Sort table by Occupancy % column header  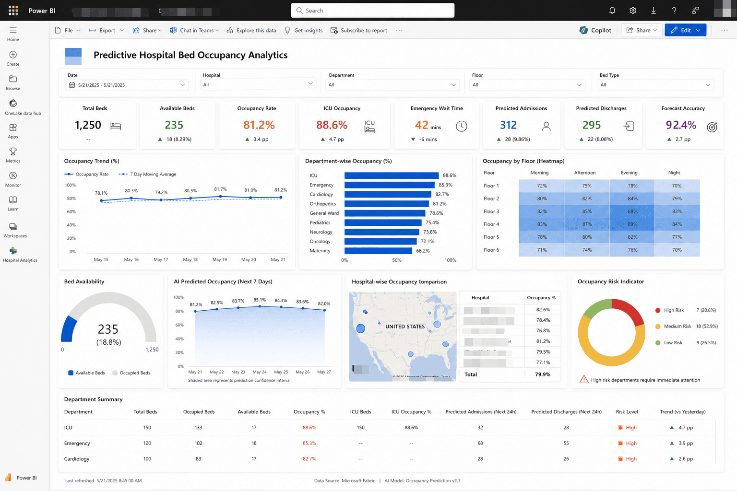[x=309, y=412]
